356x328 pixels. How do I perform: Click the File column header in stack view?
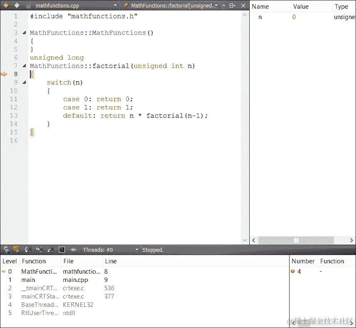69,261
